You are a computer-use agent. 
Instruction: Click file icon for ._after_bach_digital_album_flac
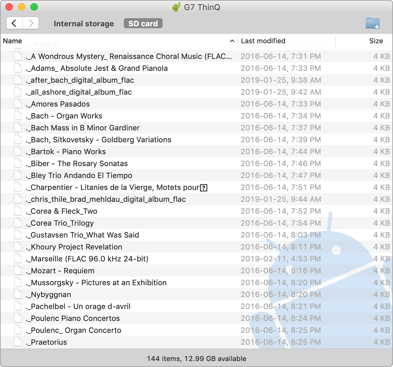click(18, 80)
